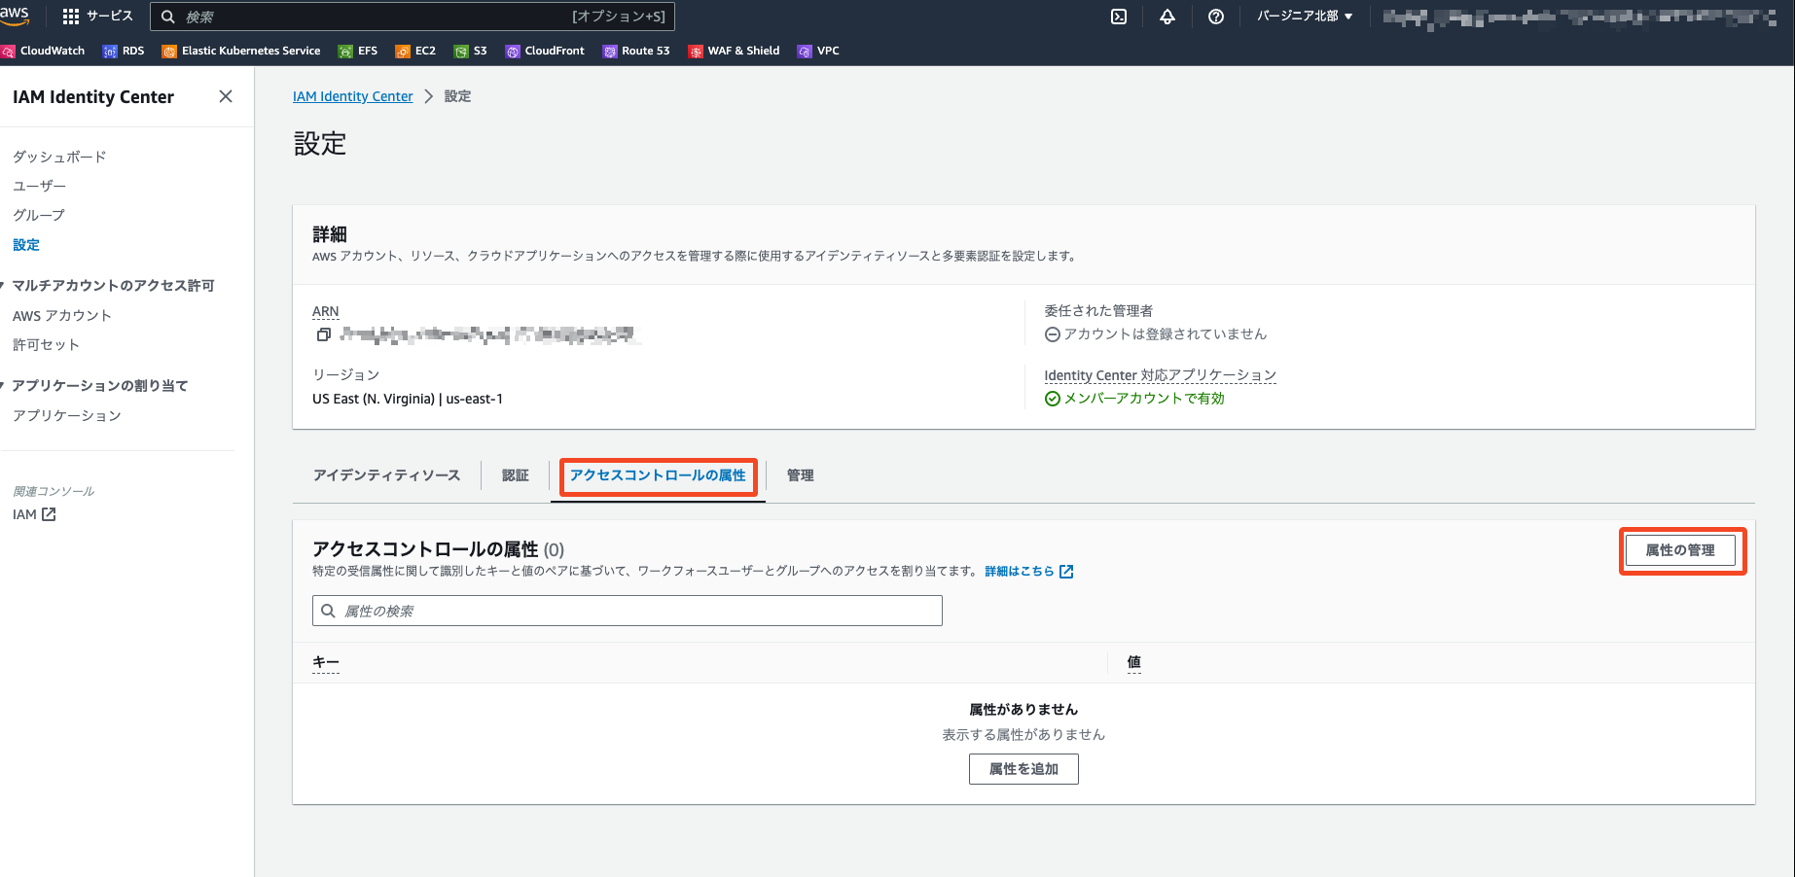Go to ユーザー in sidebar
This screenshot has width=1795, height=877.
40,186
